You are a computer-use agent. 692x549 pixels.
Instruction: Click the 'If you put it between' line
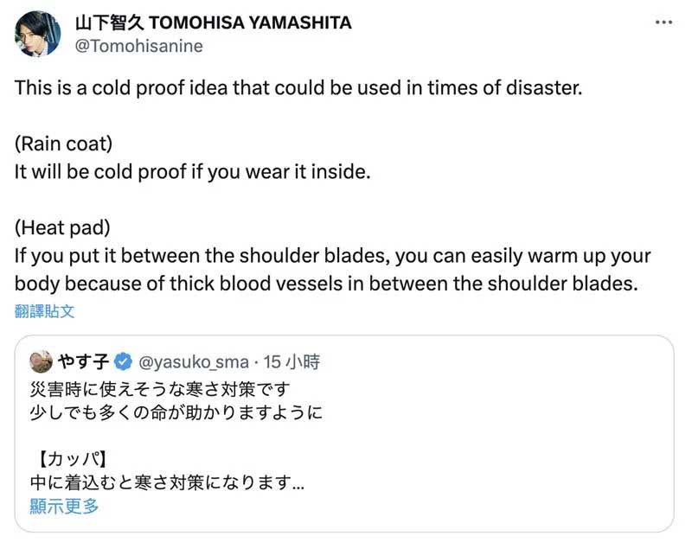332,256
